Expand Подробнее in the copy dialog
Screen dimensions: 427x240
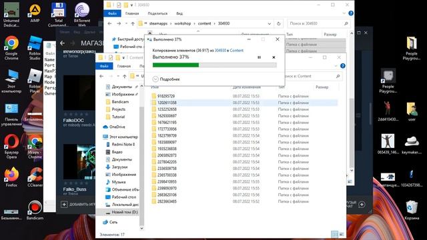pyautogui.click(x=166, y=79)
